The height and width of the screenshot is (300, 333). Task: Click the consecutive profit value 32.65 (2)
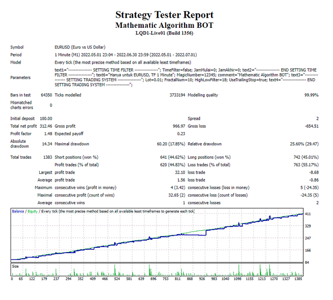click(177, 195)
